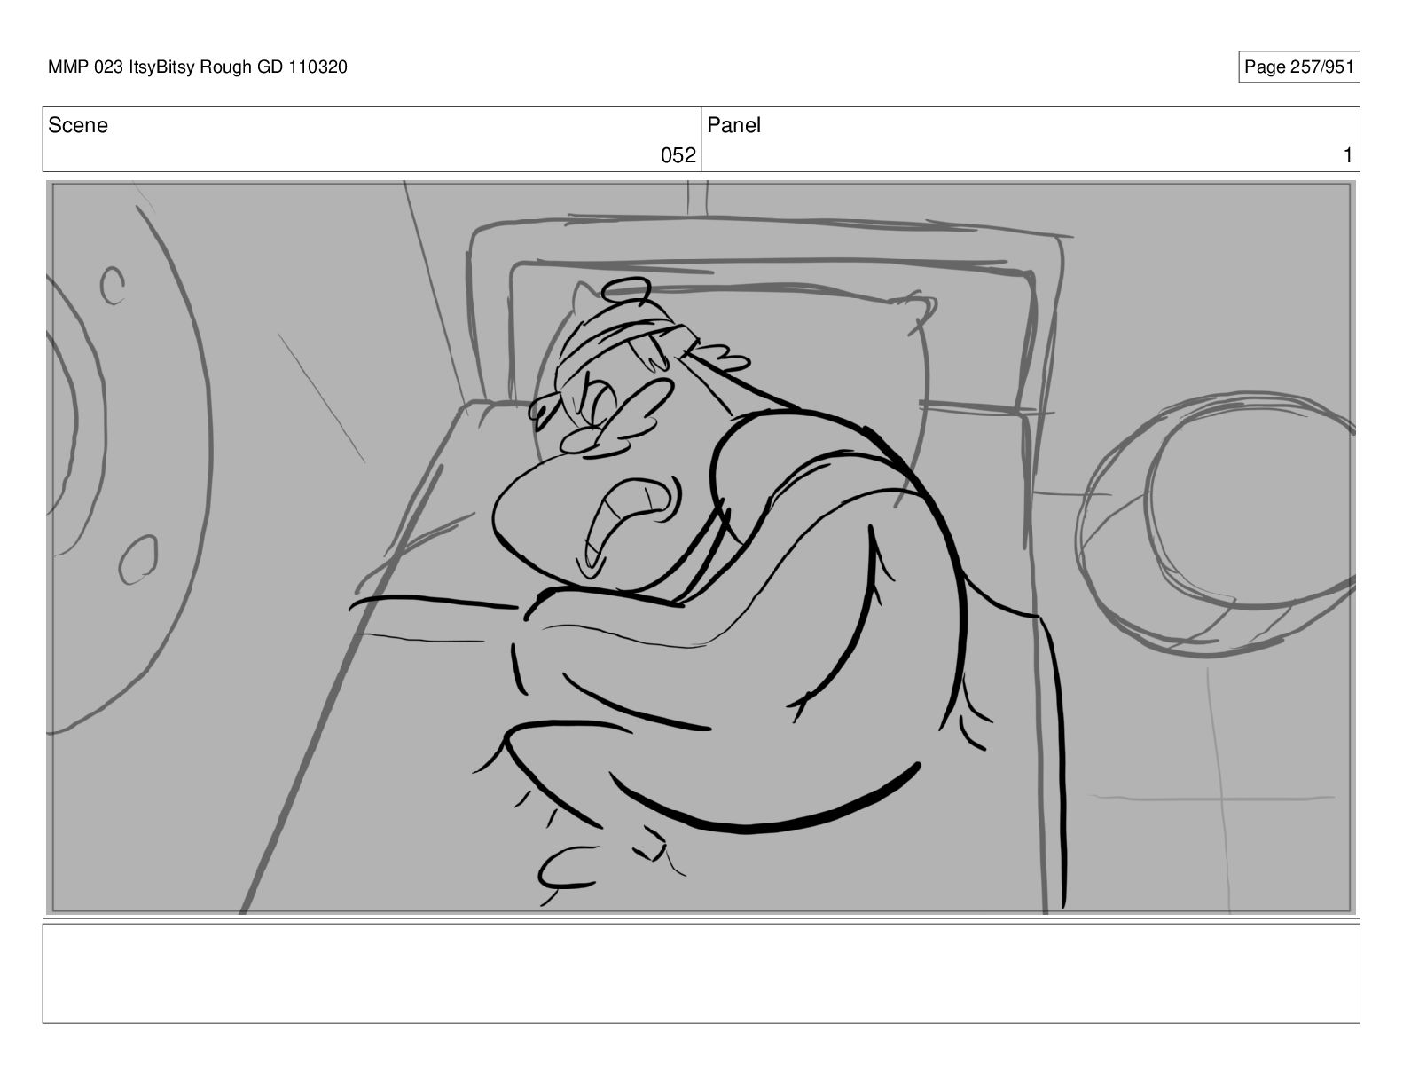Image resolution: width=1403 pixels, height=1087 pixels.
Task: Click the storyboard drawing of the sleeping character
Action: pos(701,547)
